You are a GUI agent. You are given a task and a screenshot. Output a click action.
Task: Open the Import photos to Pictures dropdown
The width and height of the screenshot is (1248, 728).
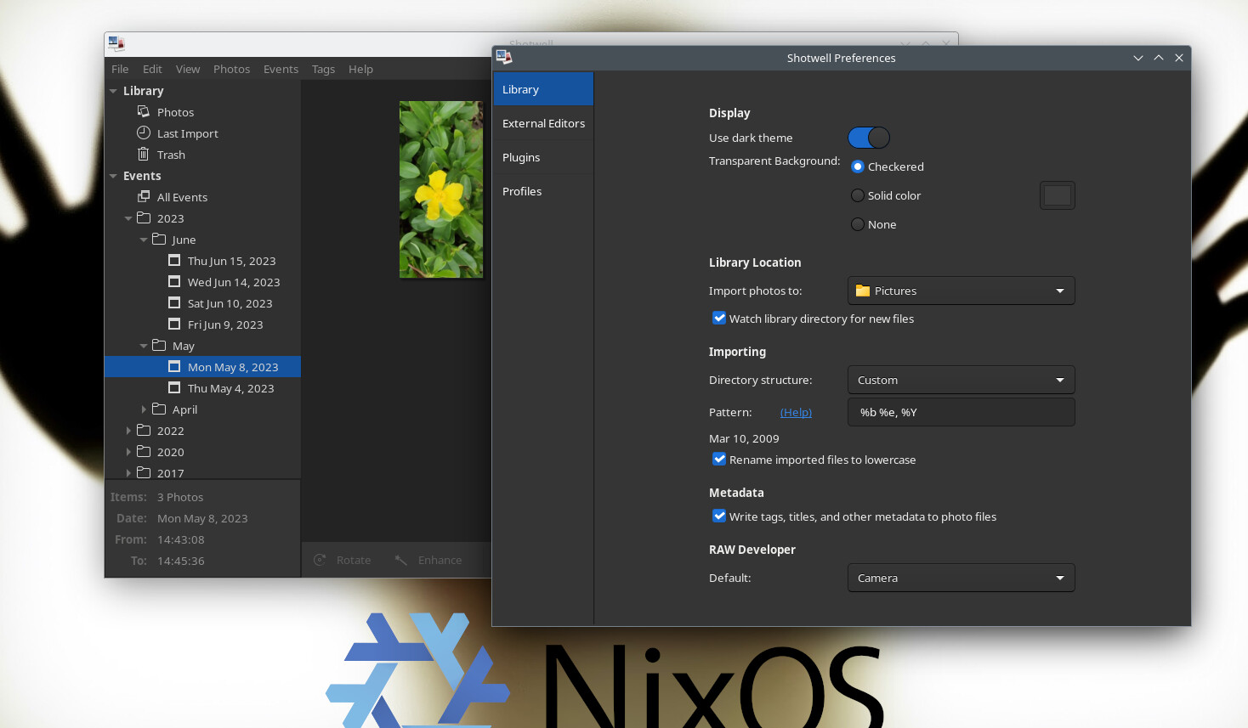[x=962, y=291]
